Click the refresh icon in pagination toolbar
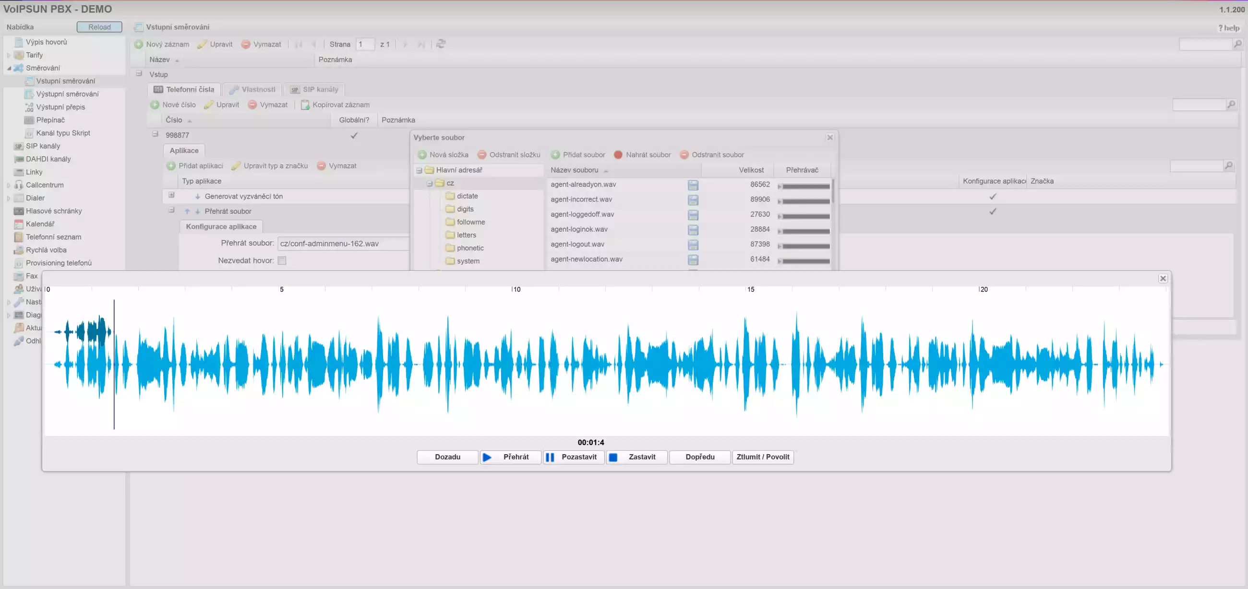Image resolution: width=1248 pixels, height=589 pixels. point(440,44)
